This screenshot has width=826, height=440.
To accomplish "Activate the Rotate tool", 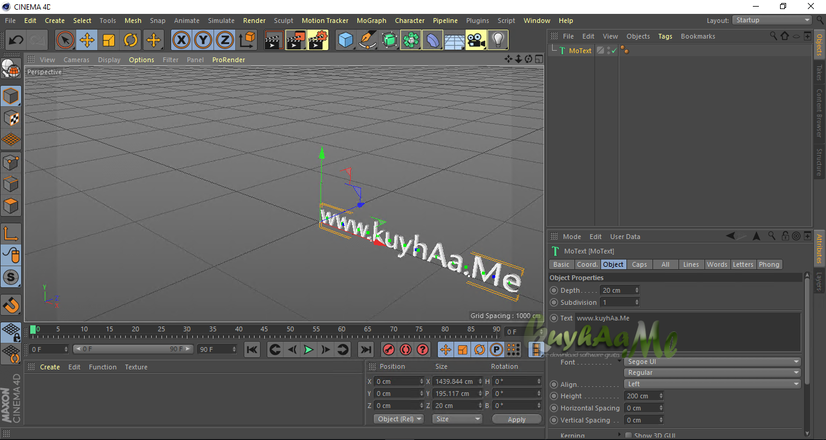I will (x=131, y=40).
